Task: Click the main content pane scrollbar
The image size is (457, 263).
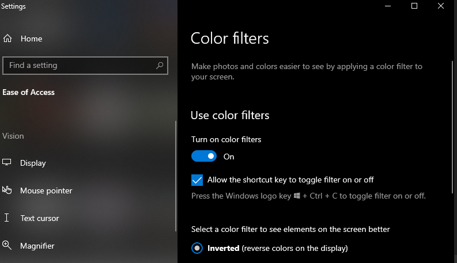Action: point(452,127)
